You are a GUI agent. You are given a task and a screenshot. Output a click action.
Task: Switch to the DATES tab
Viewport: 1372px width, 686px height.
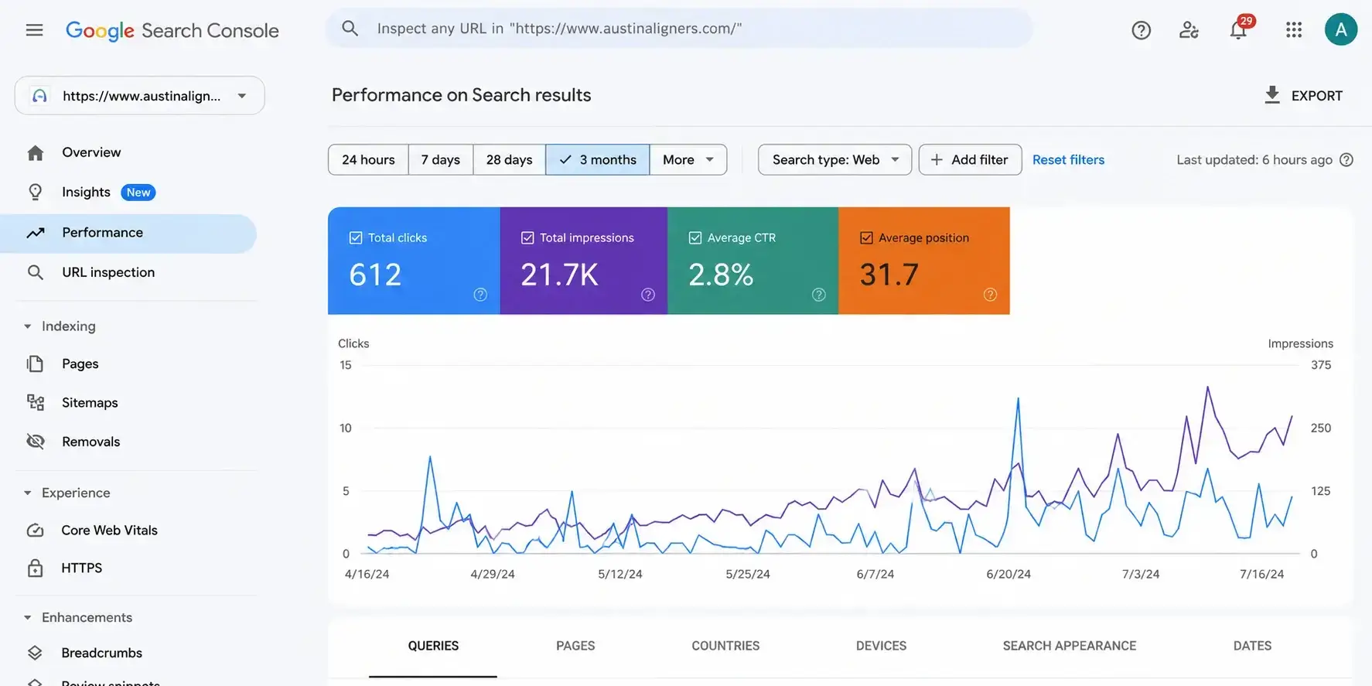click(1252, 646)
